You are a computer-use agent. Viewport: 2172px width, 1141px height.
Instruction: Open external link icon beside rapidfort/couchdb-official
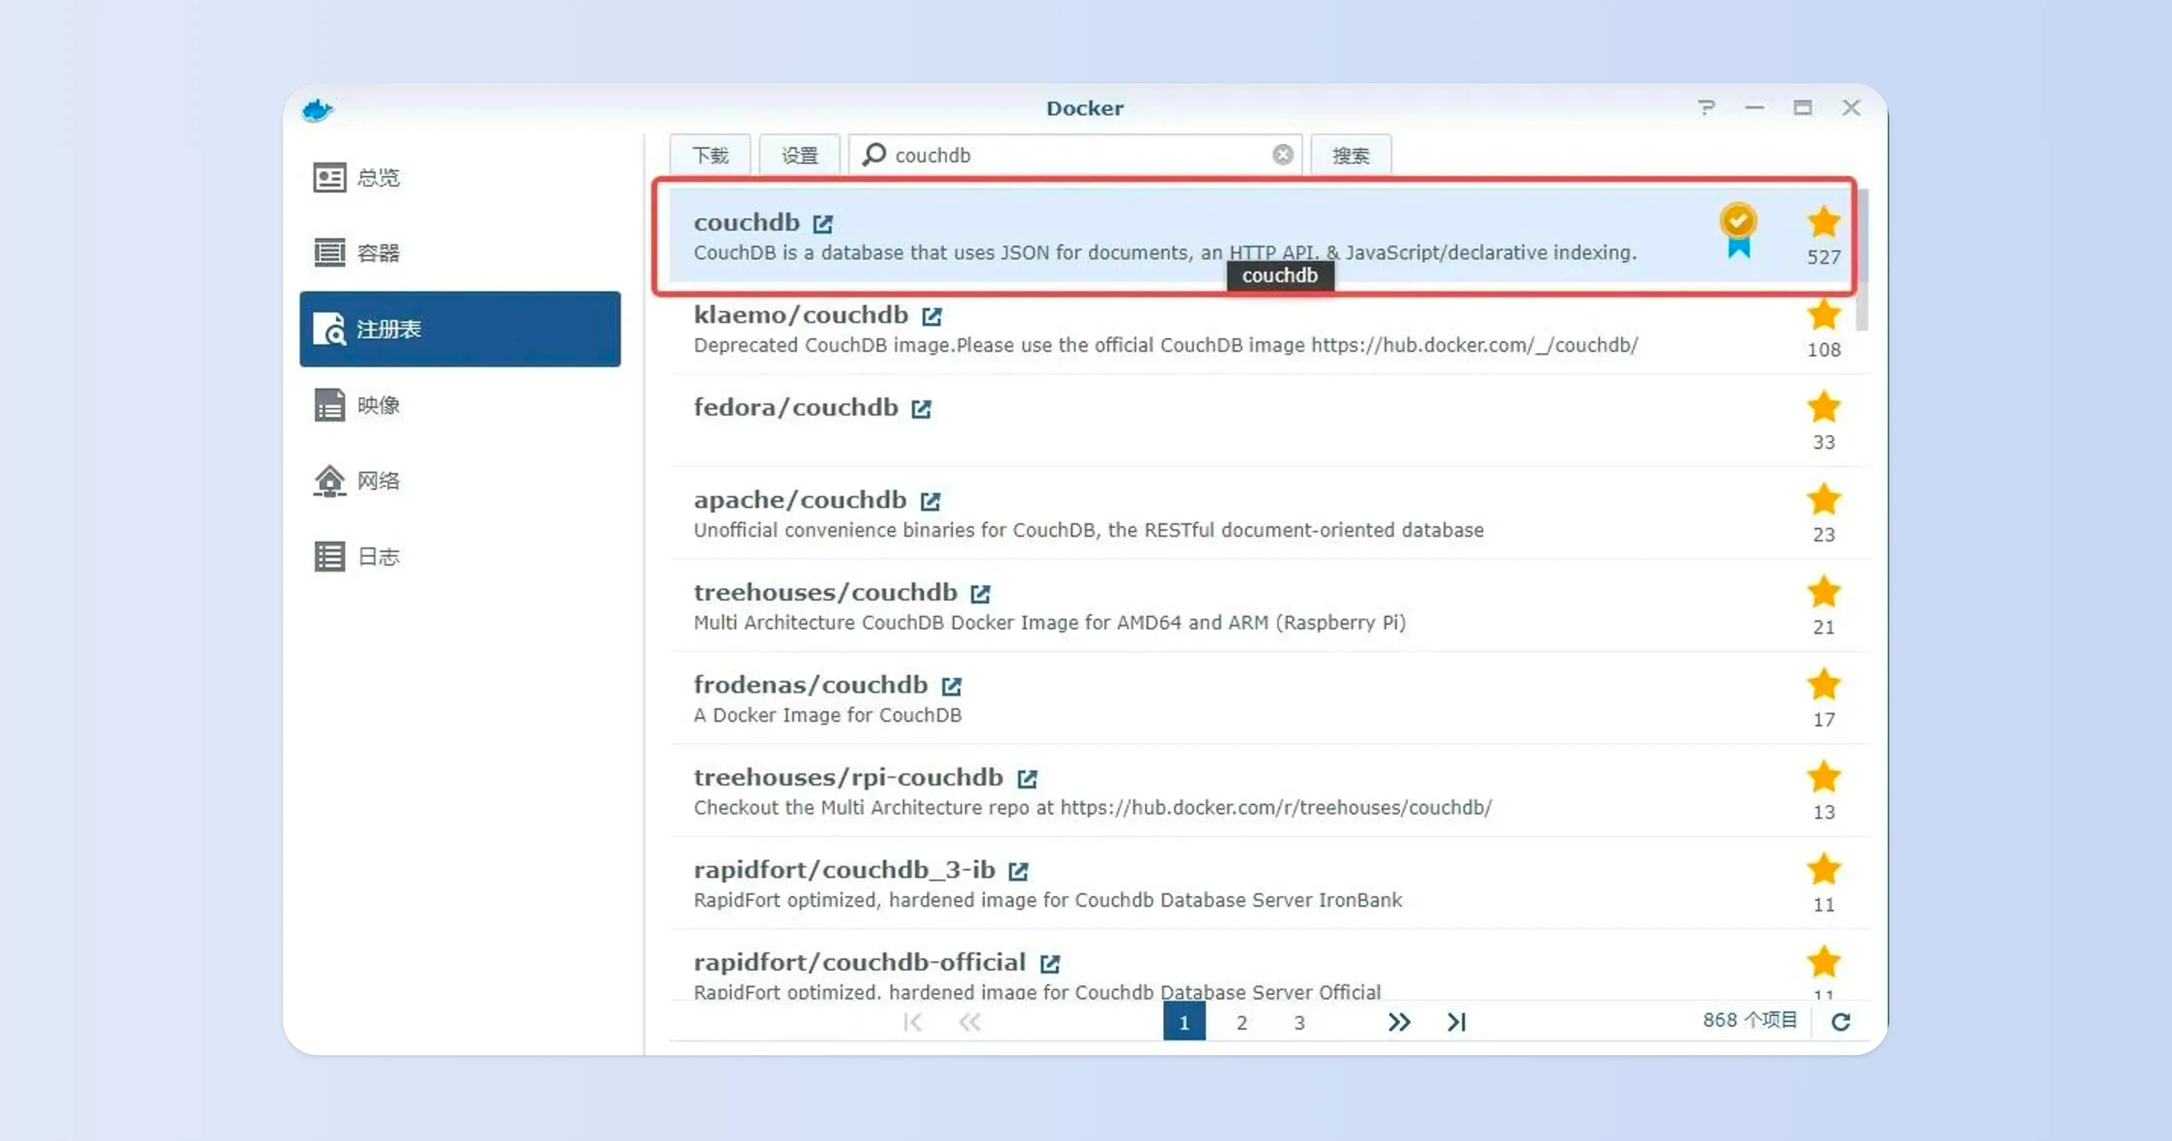pyautogui.click(x=1049, y=964)
